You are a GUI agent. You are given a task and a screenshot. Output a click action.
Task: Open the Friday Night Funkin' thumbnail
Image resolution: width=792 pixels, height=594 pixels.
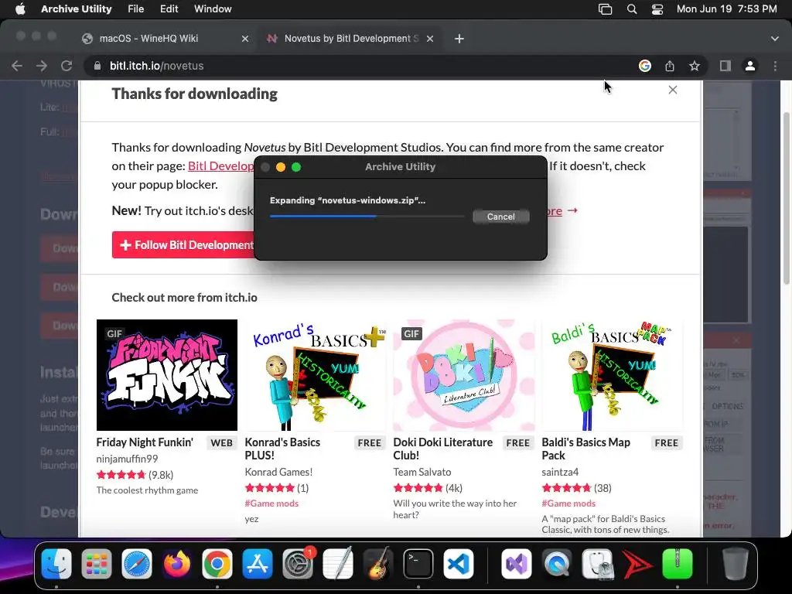(x=167, y=375)
